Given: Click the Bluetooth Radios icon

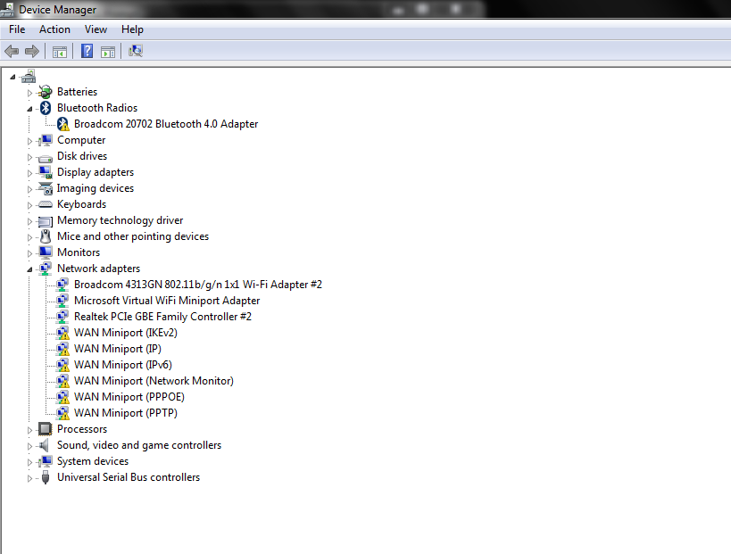Looking at the screenshot, I should coord(46,108).
